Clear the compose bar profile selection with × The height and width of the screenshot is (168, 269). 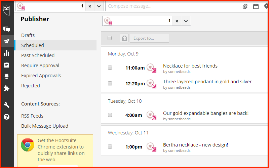pyautogui.click(x=90, y=6)
